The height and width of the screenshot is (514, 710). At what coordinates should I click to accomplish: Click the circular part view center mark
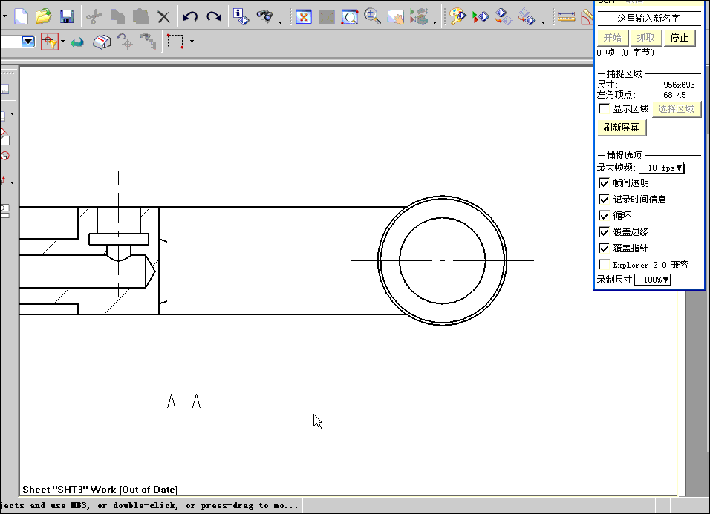(x=443, y=260)
